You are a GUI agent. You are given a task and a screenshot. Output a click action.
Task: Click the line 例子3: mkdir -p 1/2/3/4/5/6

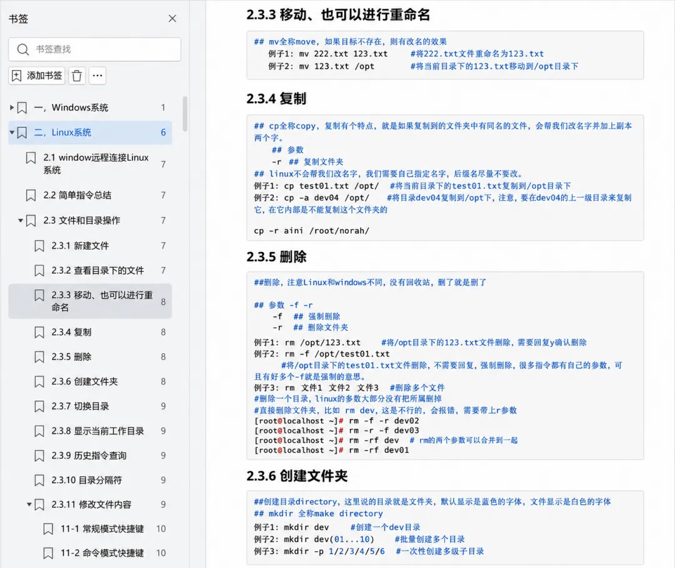point(319,551)
